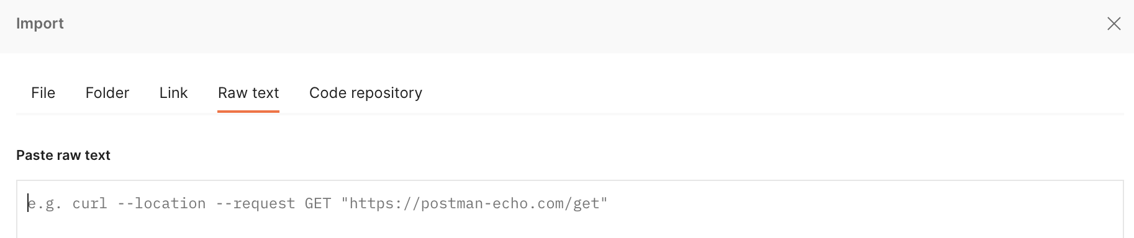
Task: Open the Folder import tab
Action: (107, 93)
